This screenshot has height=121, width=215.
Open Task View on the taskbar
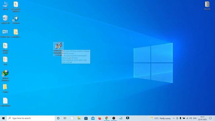[x=65, y=118]
